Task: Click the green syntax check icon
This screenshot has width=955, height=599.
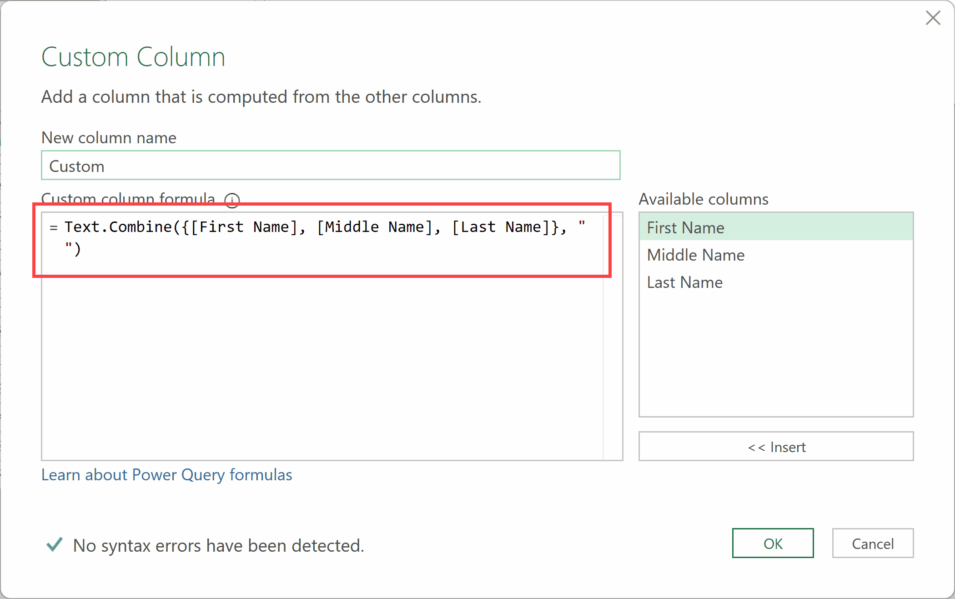Action: [x=54, y=544]
